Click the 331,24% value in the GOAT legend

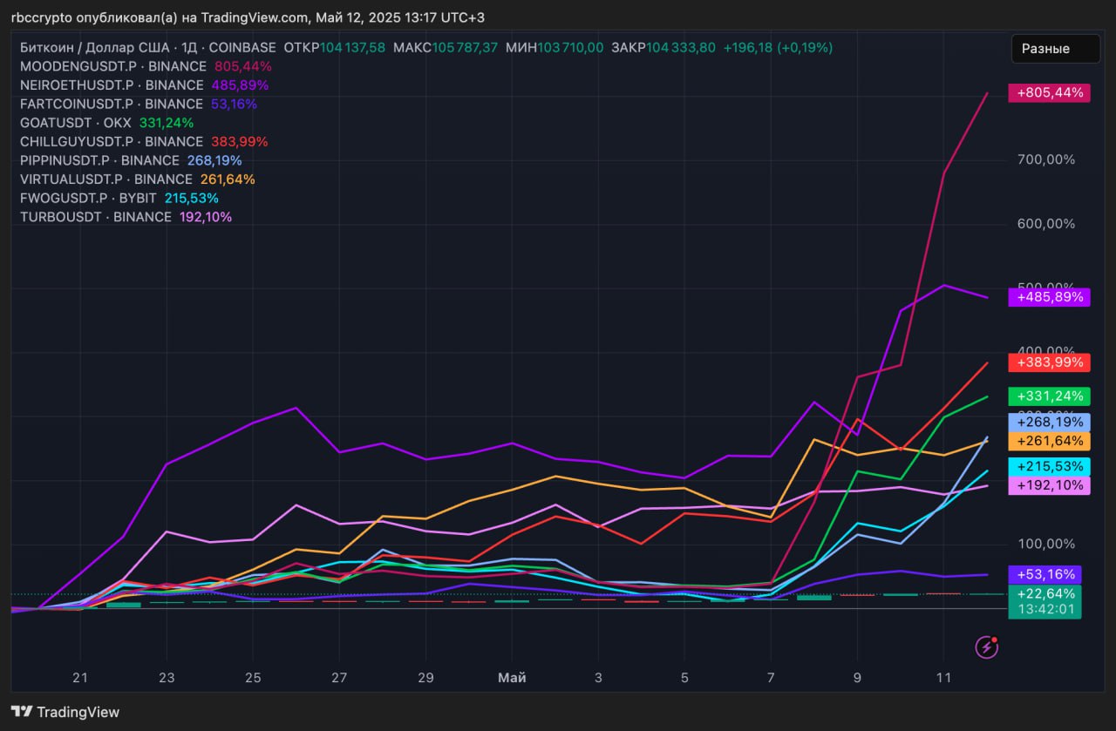point(167,123)
